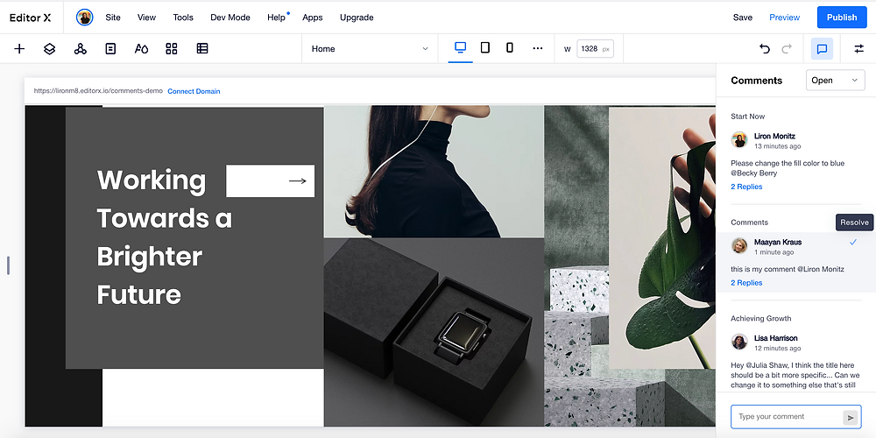
Task: Click Lisa Harrison profile picture
Action: tap(739, 342)
